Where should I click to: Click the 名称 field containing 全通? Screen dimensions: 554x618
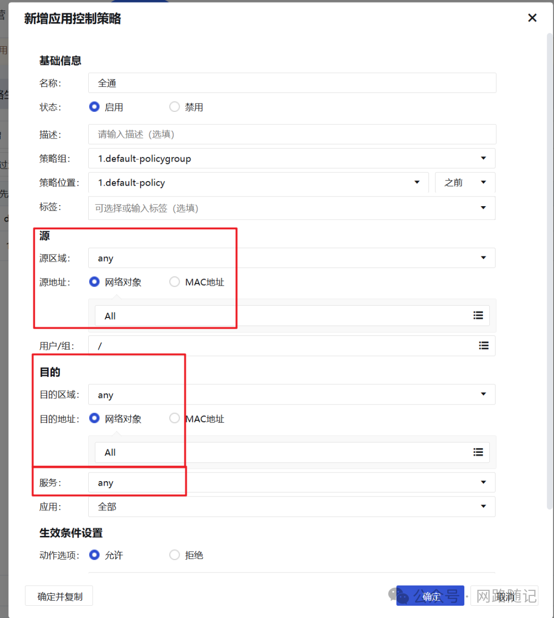292,83
